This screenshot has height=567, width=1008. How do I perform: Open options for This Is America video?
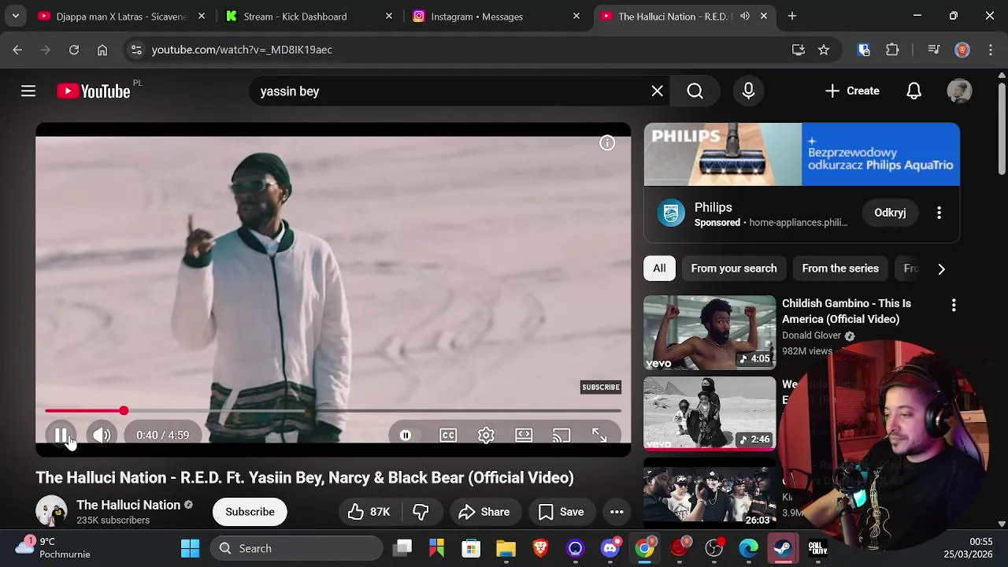(954, 305)
